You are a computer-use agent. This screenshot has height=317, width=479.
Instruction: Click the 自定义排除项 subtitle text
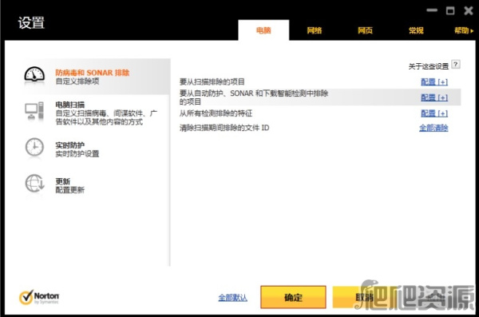coord(77,81)
